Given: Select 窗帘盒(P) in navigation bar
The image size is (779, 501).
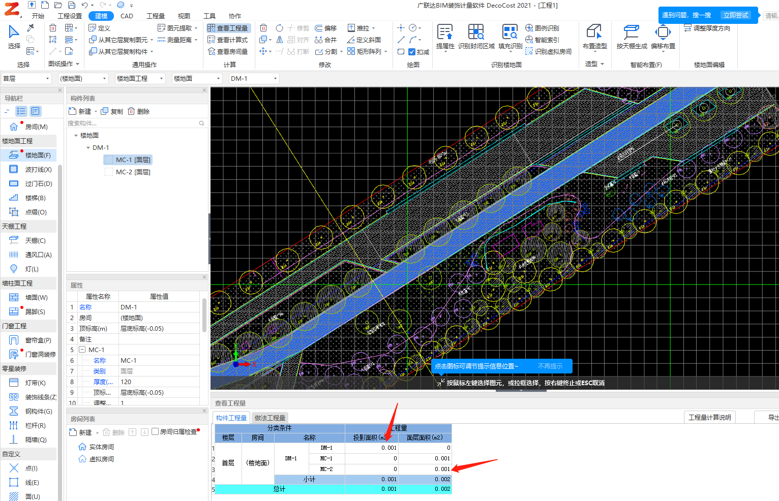Looking at the screenshot, I should click(31, 340).
